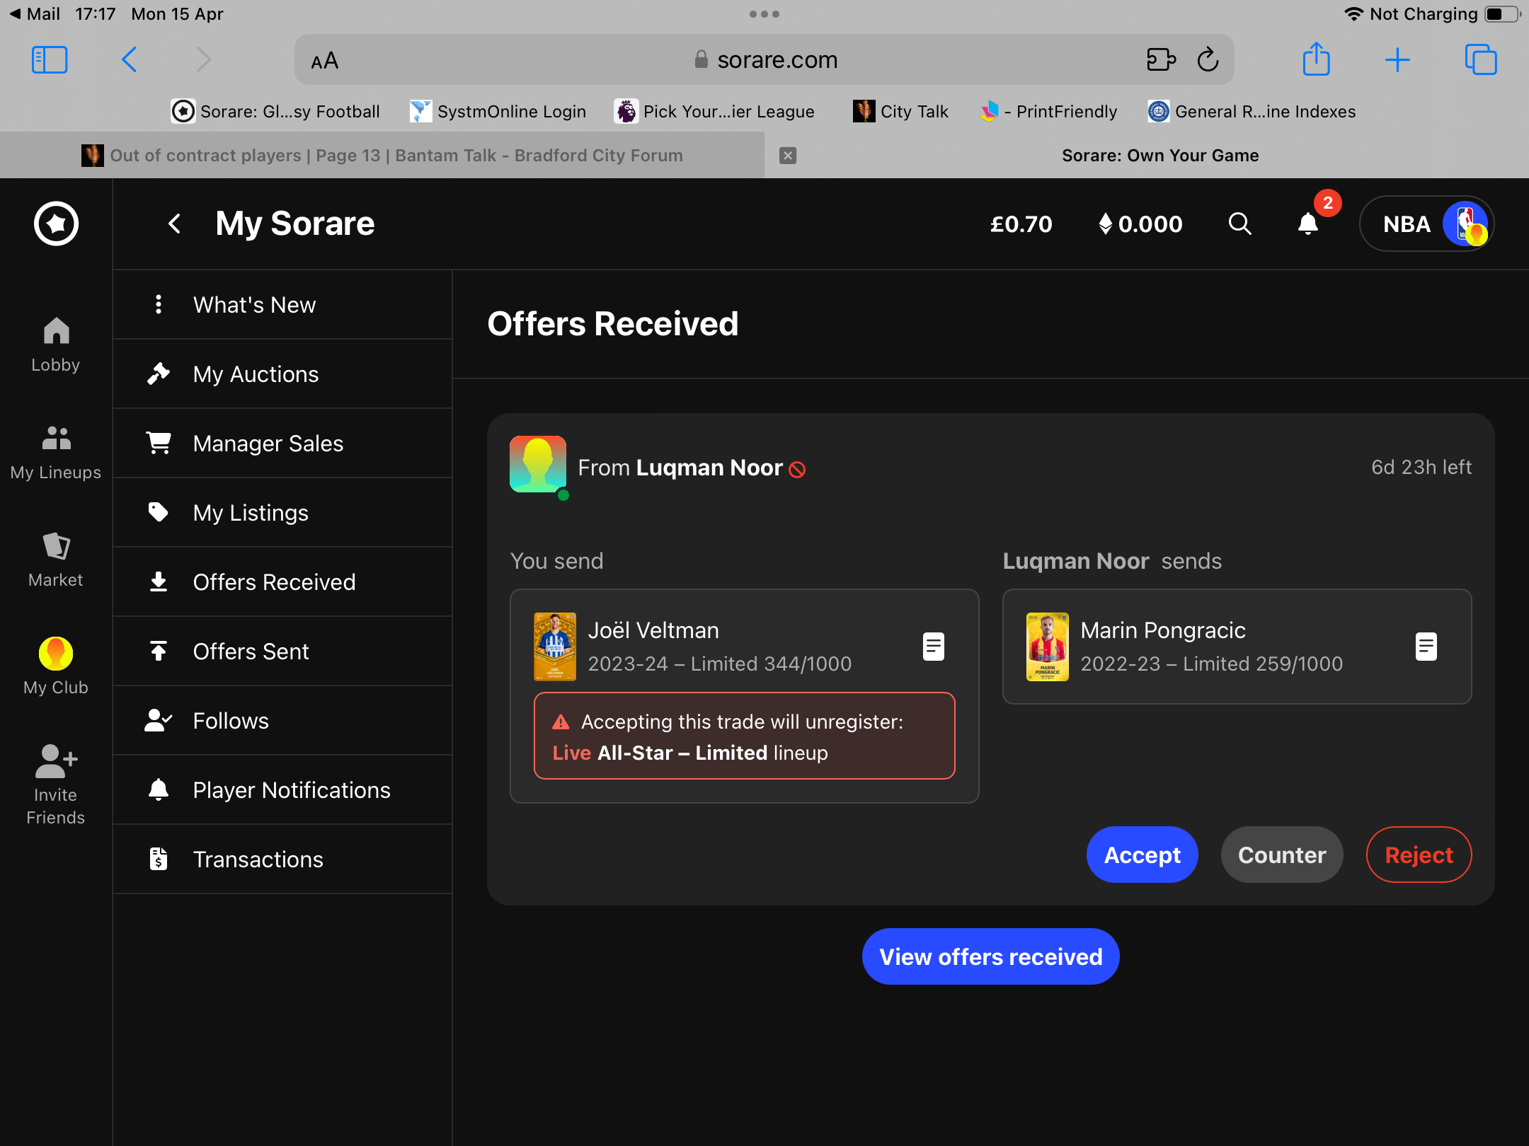Open the PrintFriendly bookmark
The height and width of the screenshot is (1146, 1529).
pos(1048,112)
